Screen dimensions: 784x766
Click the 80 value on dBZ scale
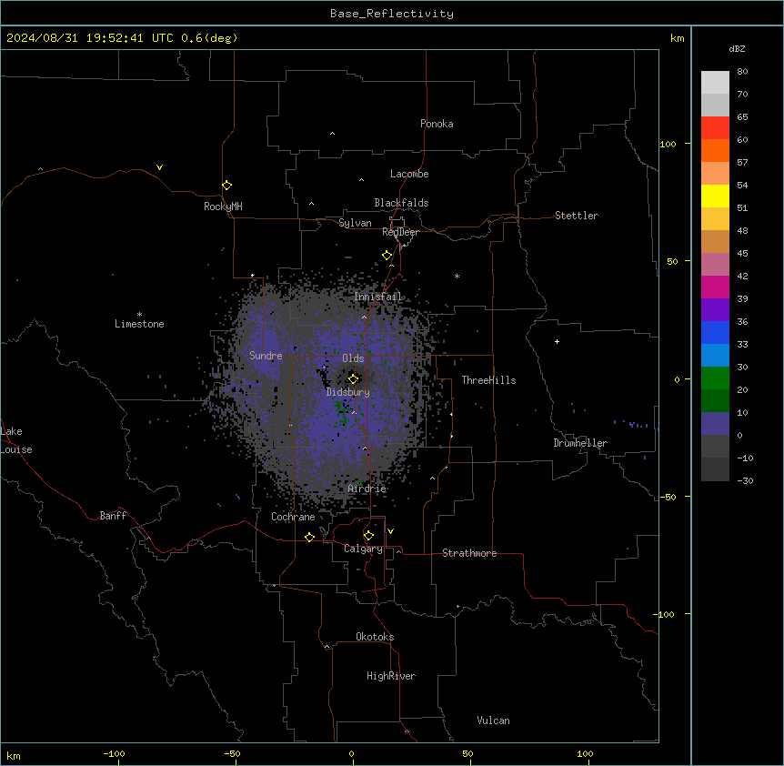(742, 72)
